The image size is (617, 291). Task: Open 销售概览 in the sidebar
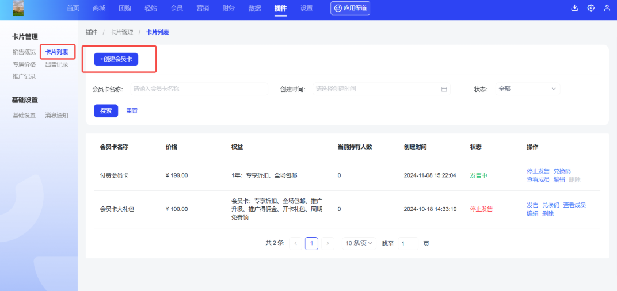coord(24,52)
